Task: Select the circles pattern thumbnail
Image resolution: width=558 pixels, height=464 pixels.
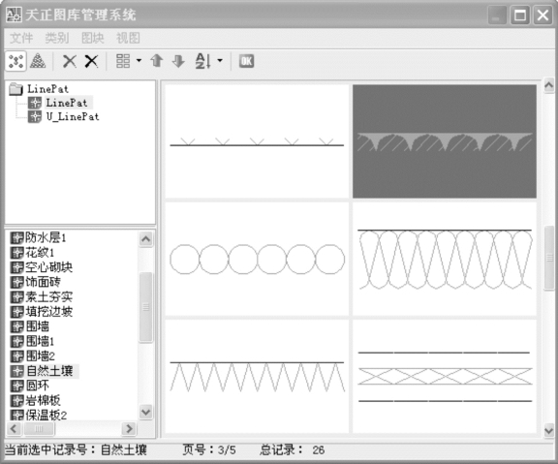Action: click(x=257, y=259)
